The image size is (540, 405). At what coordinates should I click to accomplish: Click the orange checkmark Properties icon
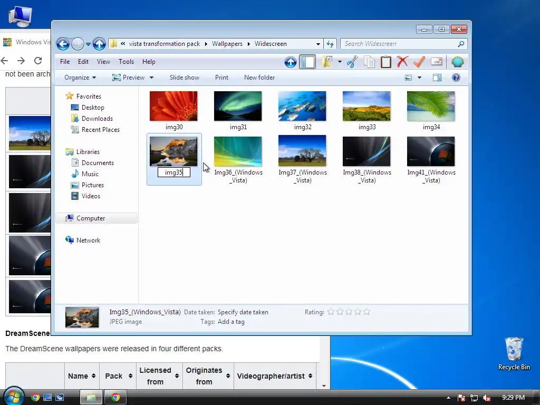click(x=419, y=62)
